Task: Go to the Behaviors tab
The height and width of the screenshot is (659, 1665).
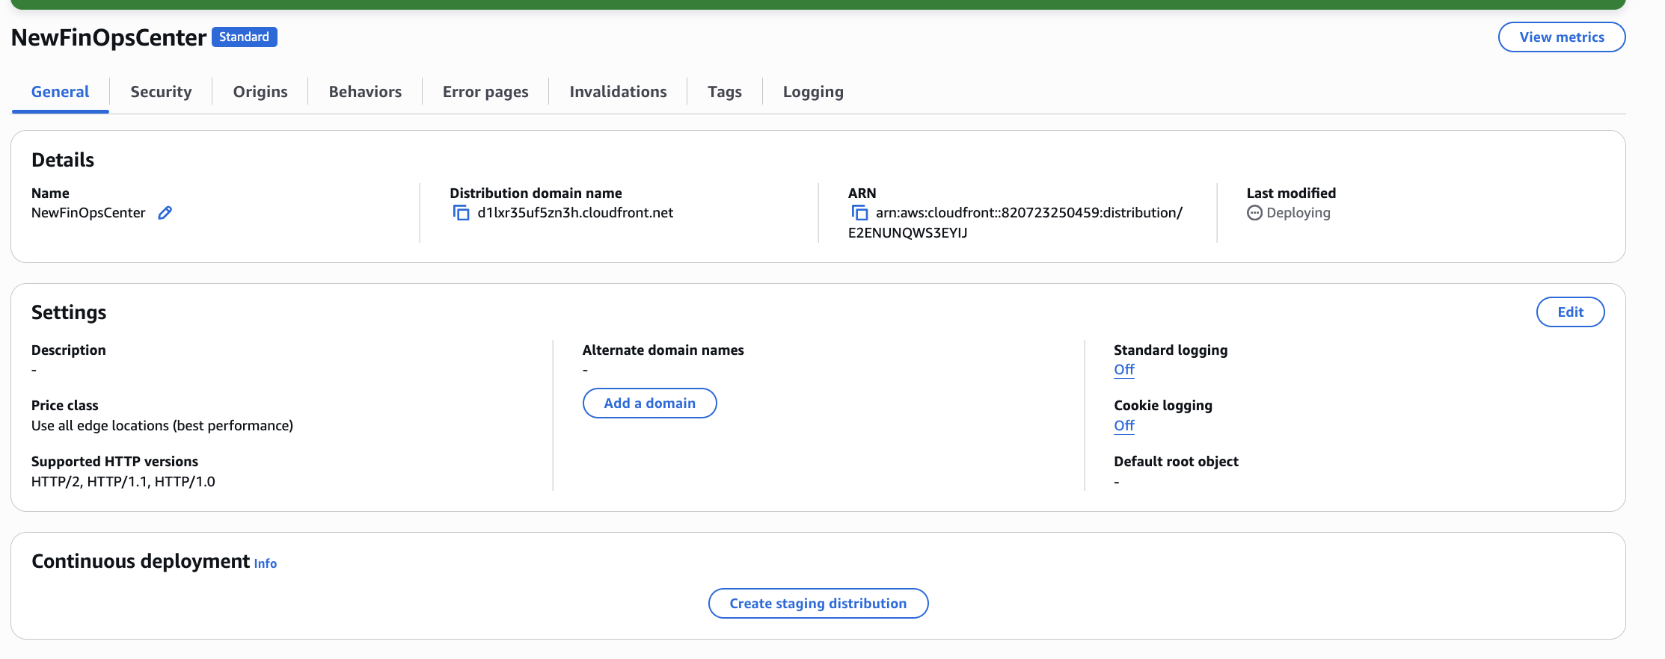Action: (x=365, y=92)
